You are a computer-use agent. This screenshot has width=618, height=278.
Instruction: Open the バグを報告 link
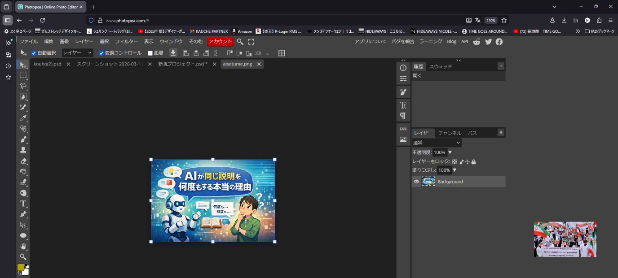click(403, 41)
